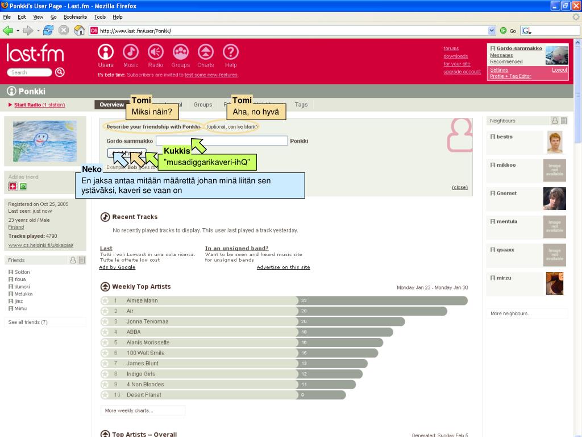The height and width of the screenshot is (437, 582).
Task: Click the Firefox Forward arrow button
Action: (x=28, y=31)
